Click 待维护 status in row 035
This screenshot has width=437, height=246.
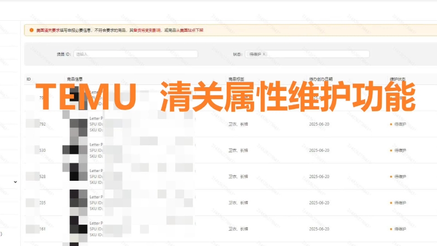tap(398, 203)
